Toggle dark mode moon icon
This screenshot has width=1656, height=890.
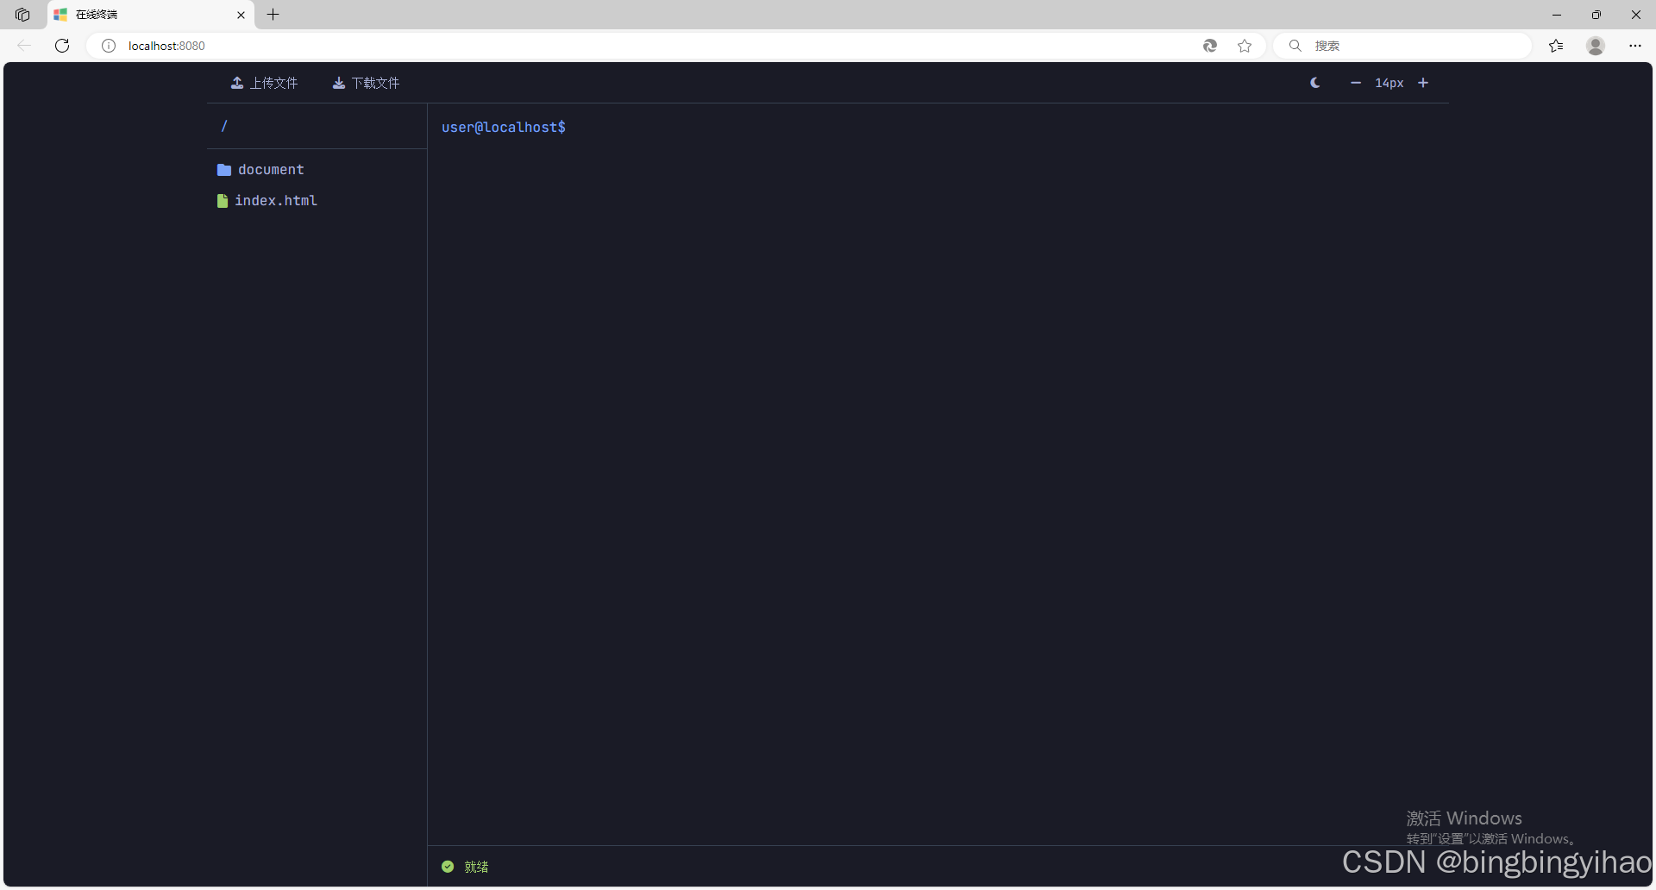(1315, 83)
